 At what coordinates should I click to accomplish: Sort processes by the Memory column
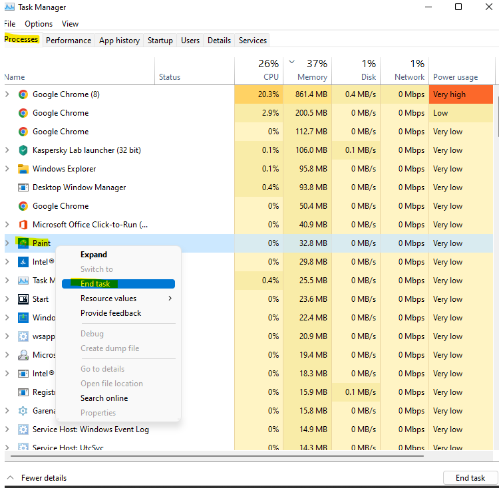307,71
